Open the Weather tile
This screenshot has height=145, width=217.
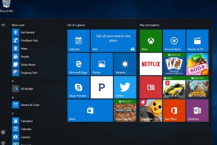coord(125,64)
